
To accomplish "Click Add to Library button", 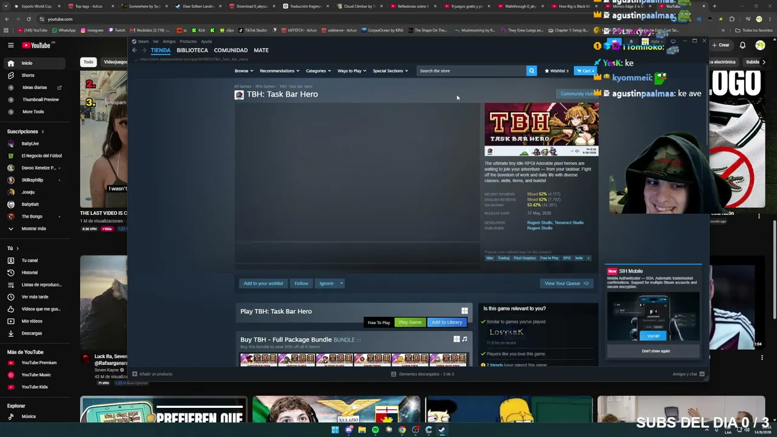I will pos(447,322).
